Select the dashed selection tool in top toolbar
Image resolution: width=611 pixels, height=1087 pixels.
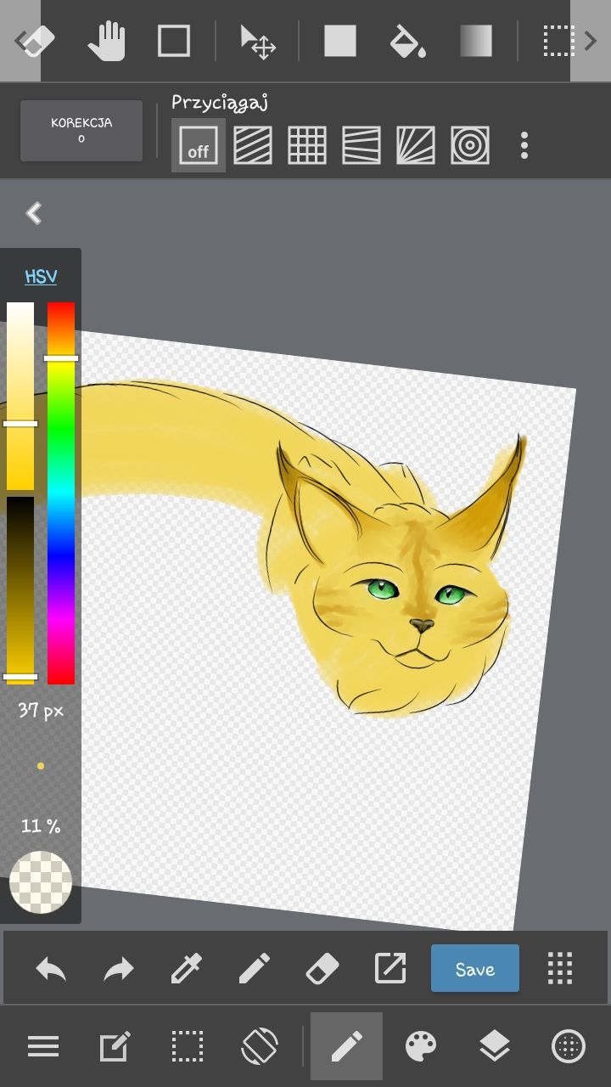[x=558, y=41]
